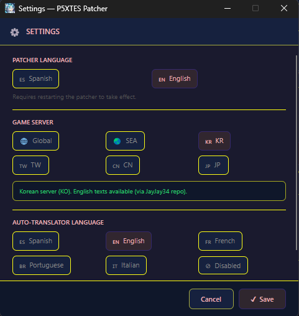This screenshot has height=316, width=299.
Task: Choose the KR game server
Action: [x=214, y=141]
